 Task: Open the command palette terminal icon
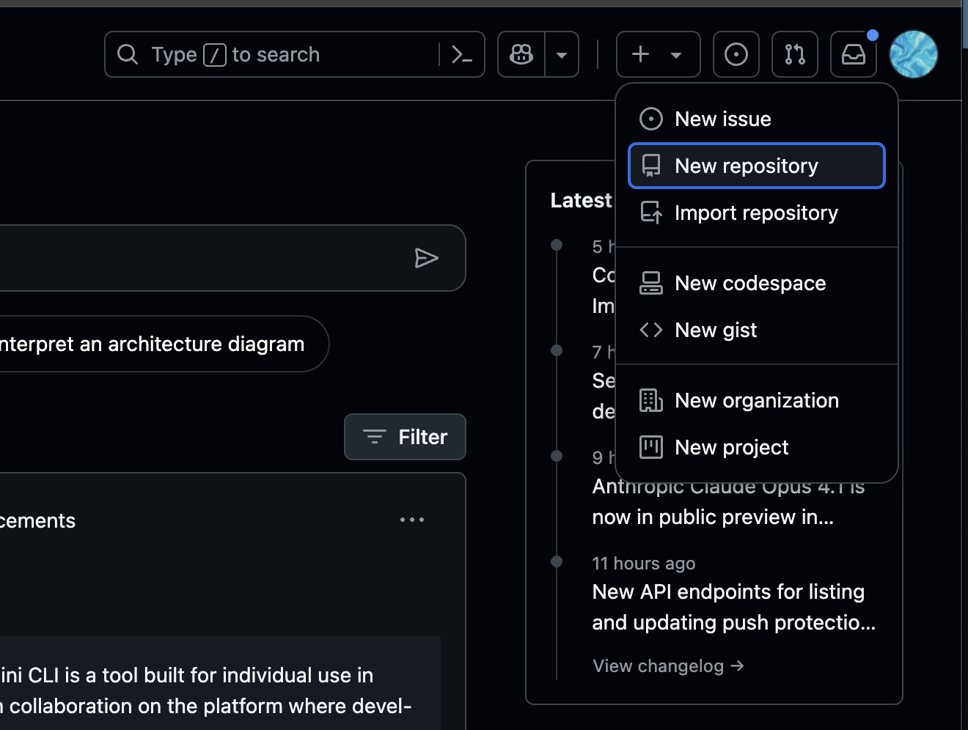click(461, 54)
